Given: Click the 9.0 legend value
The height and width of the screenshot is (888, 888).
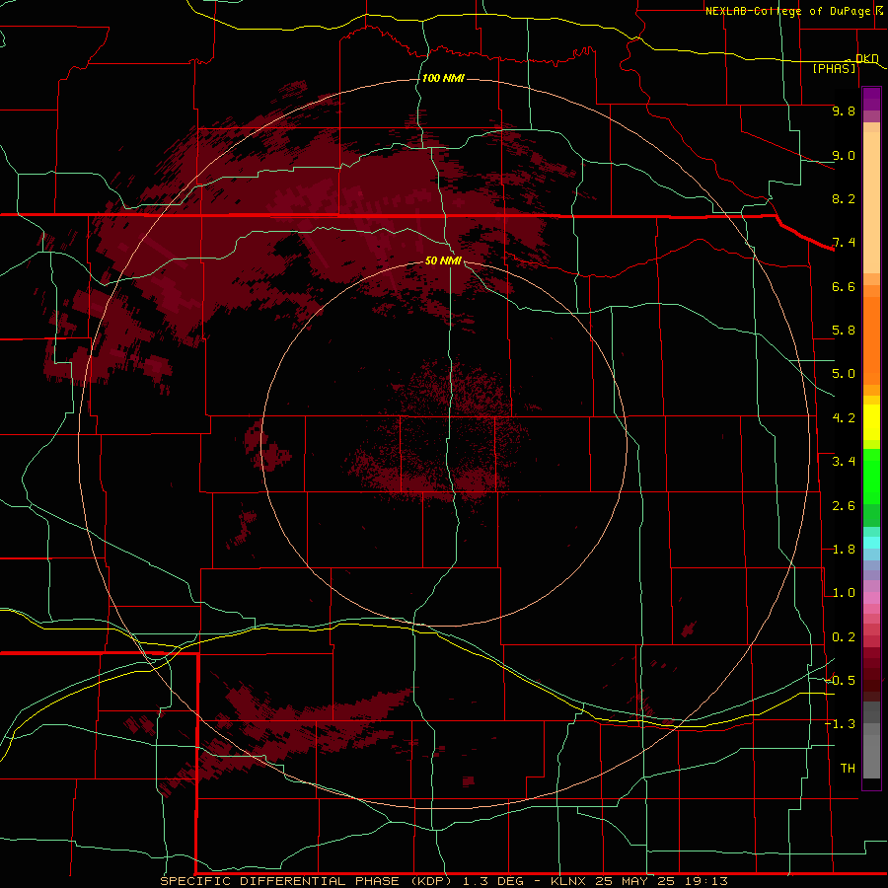Looking at the screenshot, I should coord(844,155).
